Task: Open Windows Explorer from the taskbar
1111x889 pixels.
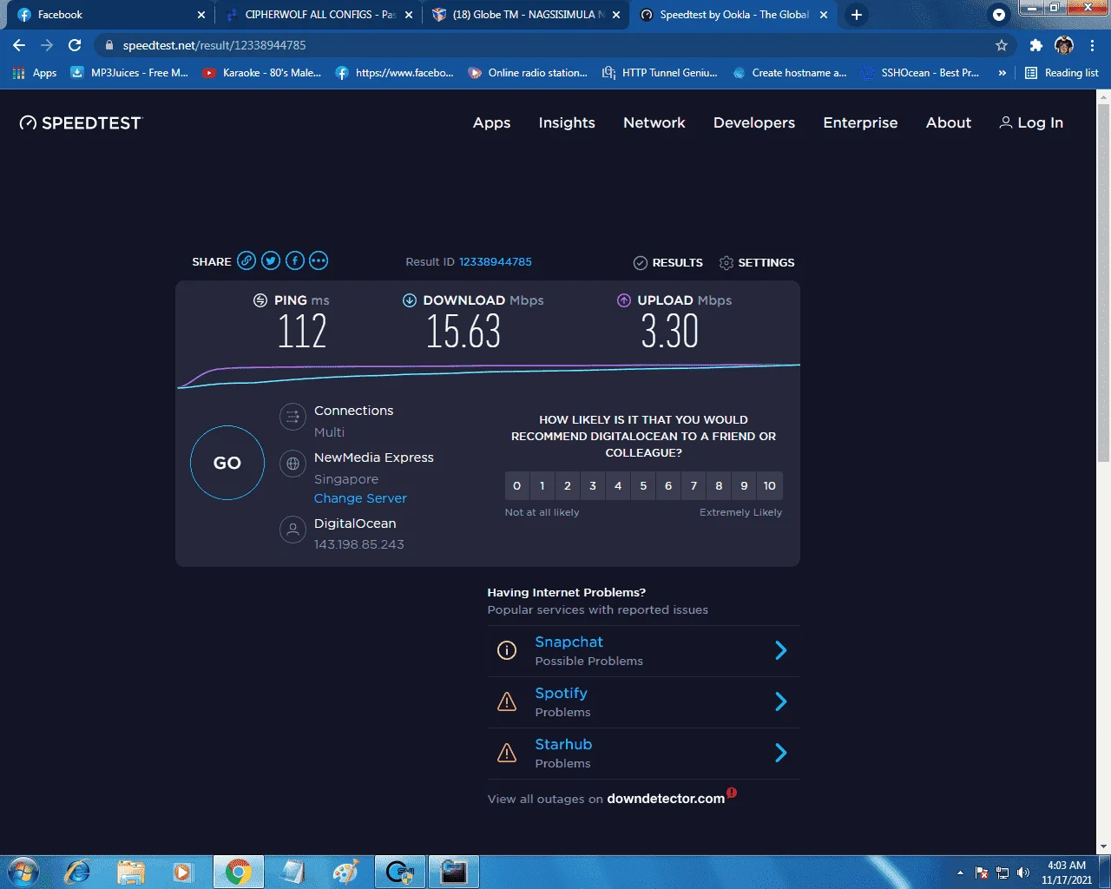Action: coord(130,872)
